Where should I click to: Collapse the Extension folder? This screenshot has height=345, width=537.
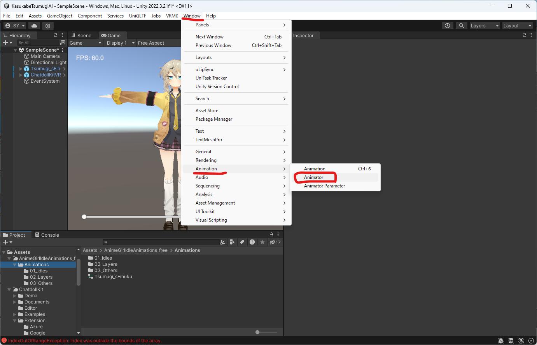(15, 321)
